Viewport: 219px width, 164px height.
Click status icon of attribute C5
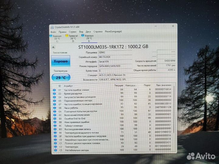pos(56,150)
